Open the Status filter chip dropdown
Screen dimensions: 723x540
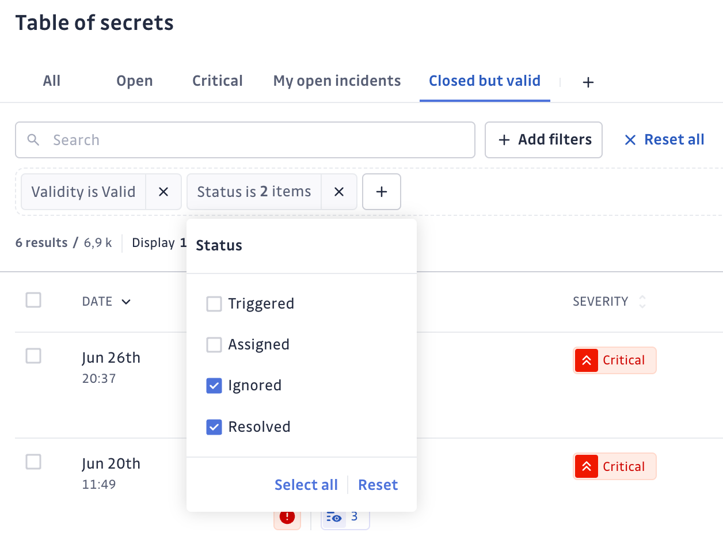(253, 192)
